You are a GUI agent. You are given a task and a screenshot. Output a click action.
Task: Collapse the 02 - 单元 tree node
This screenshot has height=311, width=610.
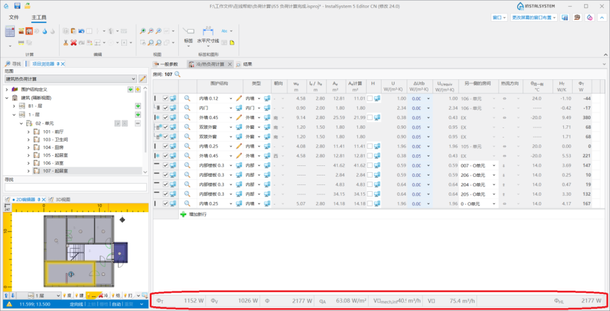(x=21, y=123)
